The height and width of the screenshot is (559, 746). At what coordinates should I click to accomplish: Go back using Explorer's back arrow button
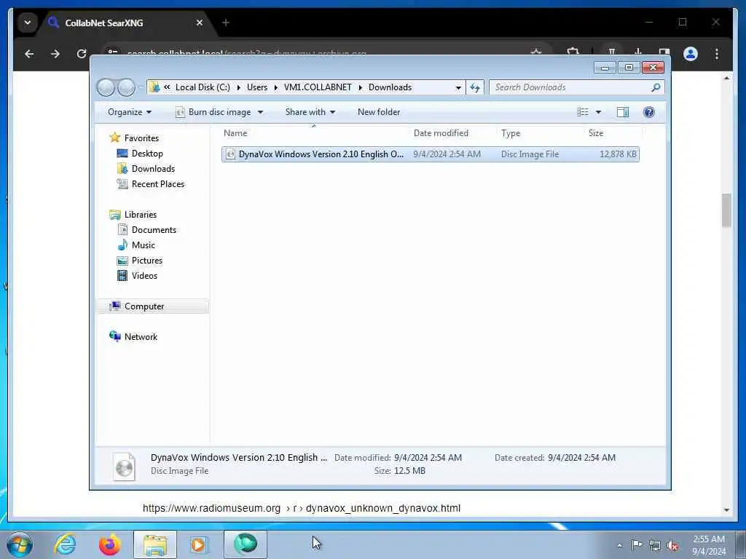[106, 87]
